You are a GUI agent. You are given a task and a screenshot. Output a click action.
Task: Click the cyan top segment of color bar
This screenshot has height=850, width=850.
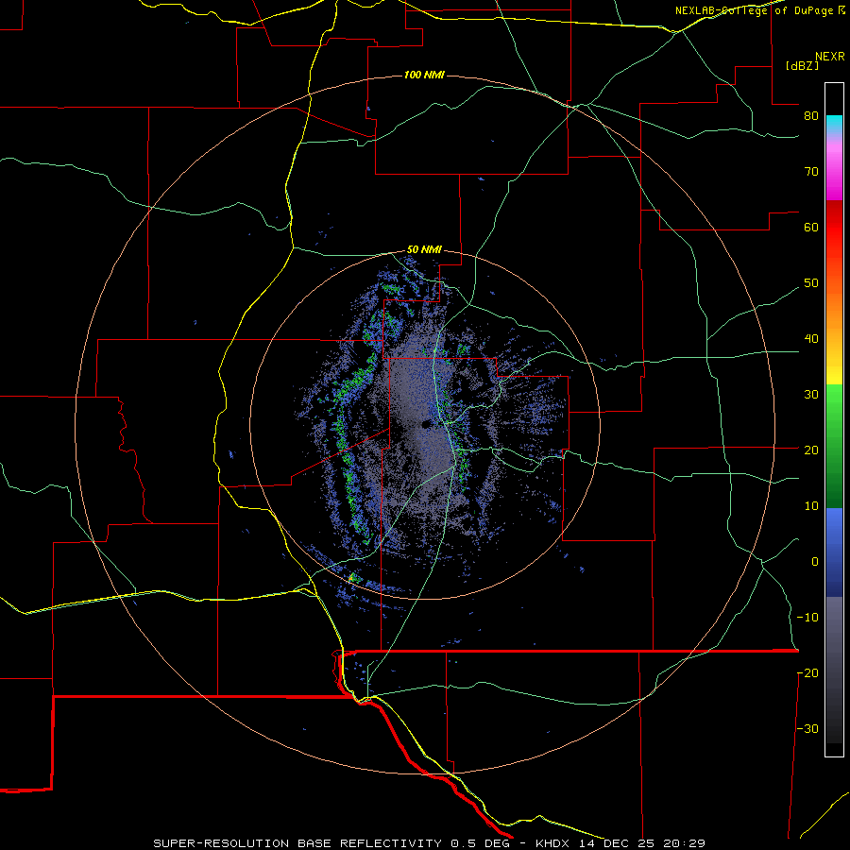(834, 125)
